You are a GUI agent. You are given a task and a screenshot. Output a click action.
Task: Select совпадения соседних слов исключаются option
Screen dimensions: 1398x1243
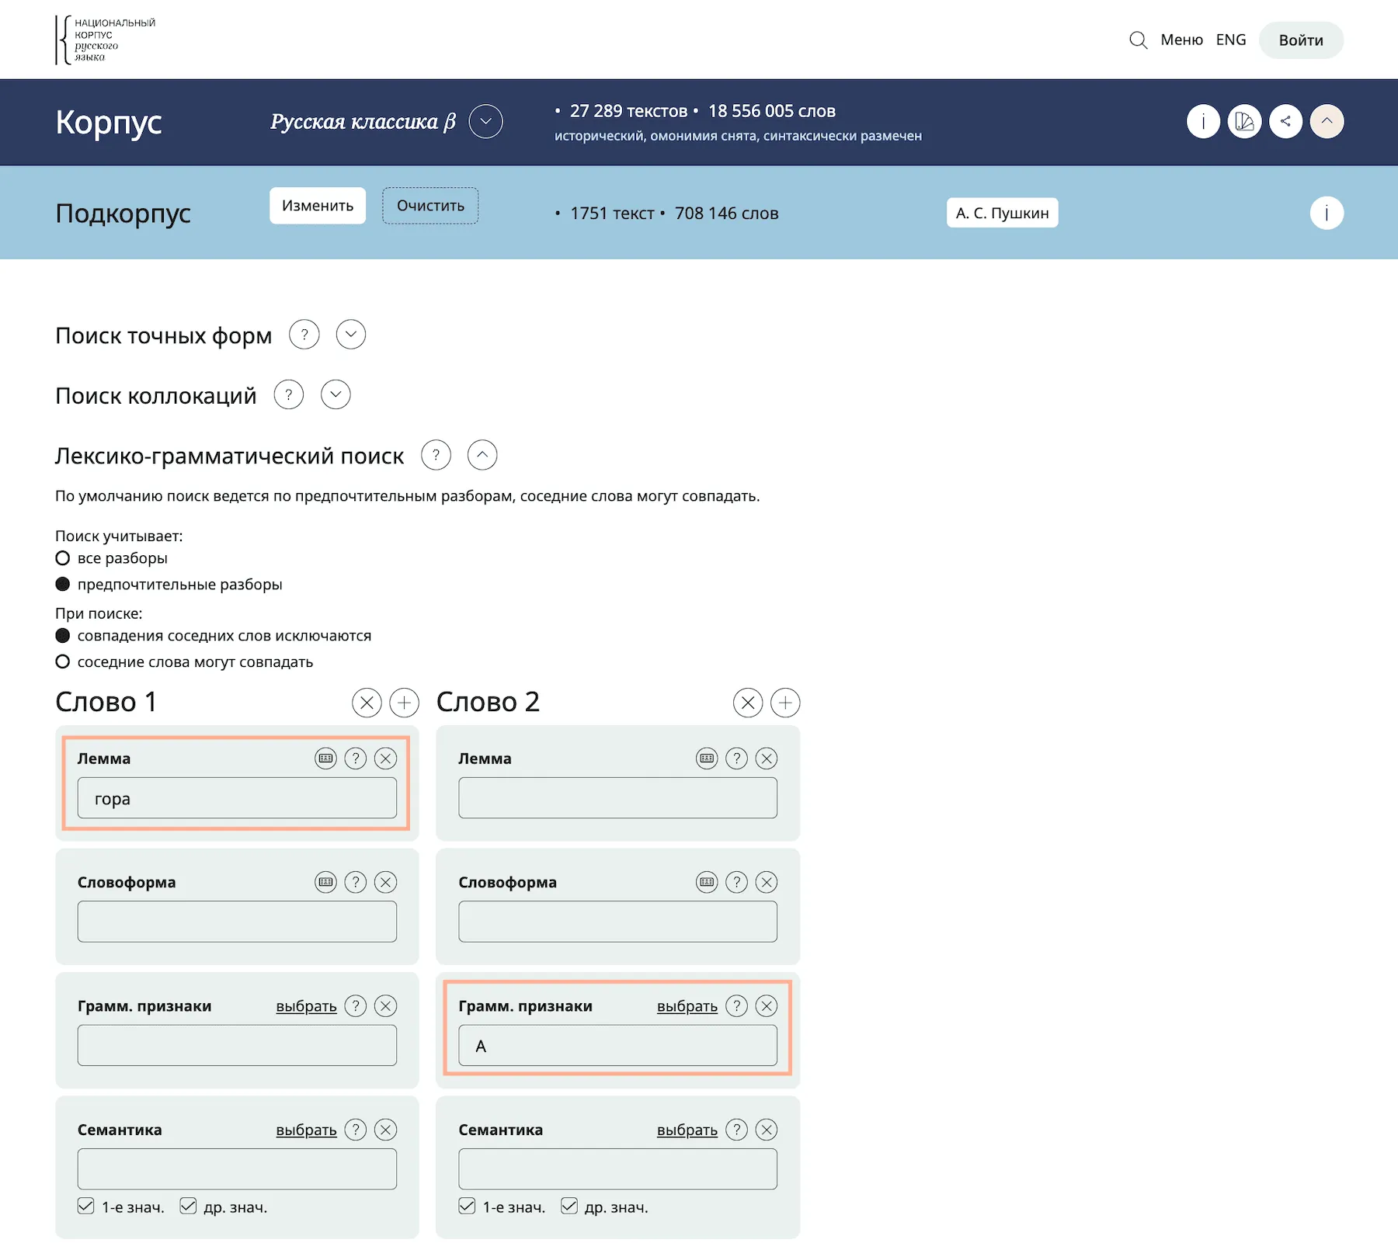pyautogui.click(x=63, y=636)
